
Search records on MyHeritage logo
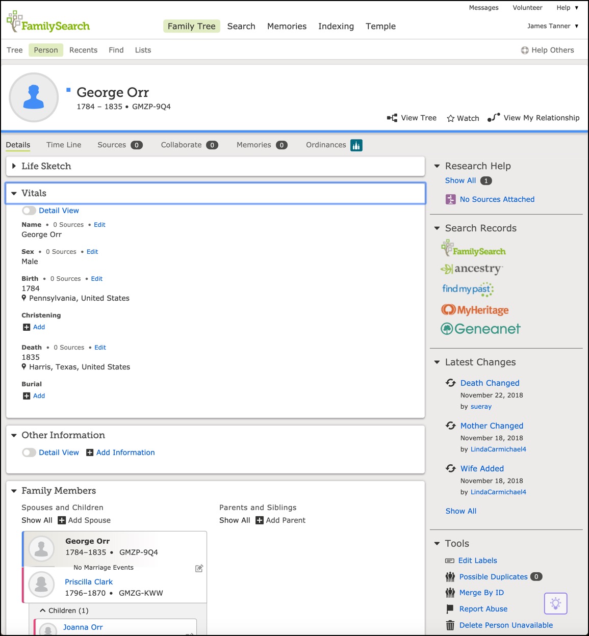click(475, 310)
